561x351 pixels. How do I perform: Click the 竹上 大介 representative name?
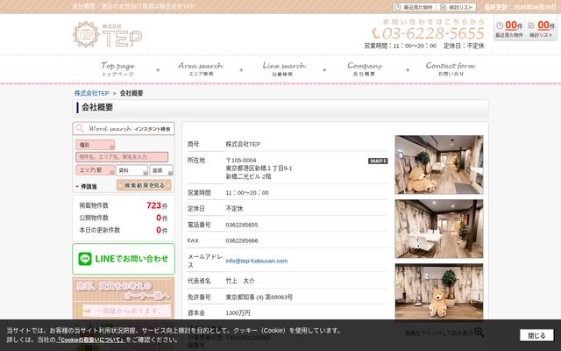pos(240,281)
